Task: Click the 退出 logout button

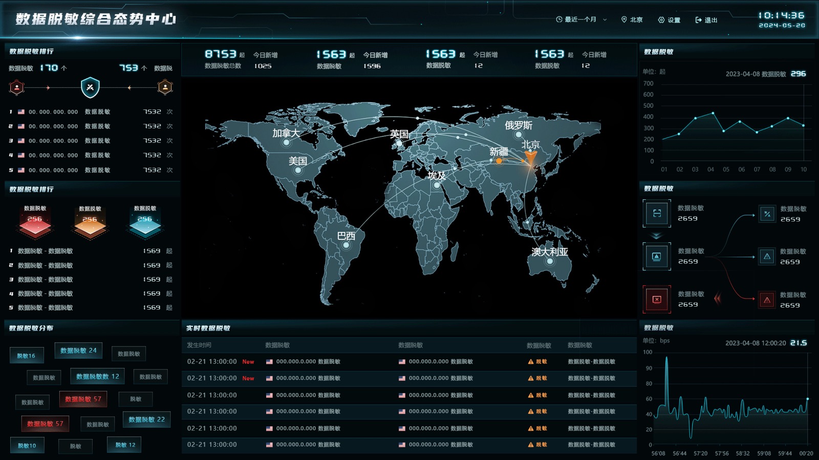Action: coord(706,20)
